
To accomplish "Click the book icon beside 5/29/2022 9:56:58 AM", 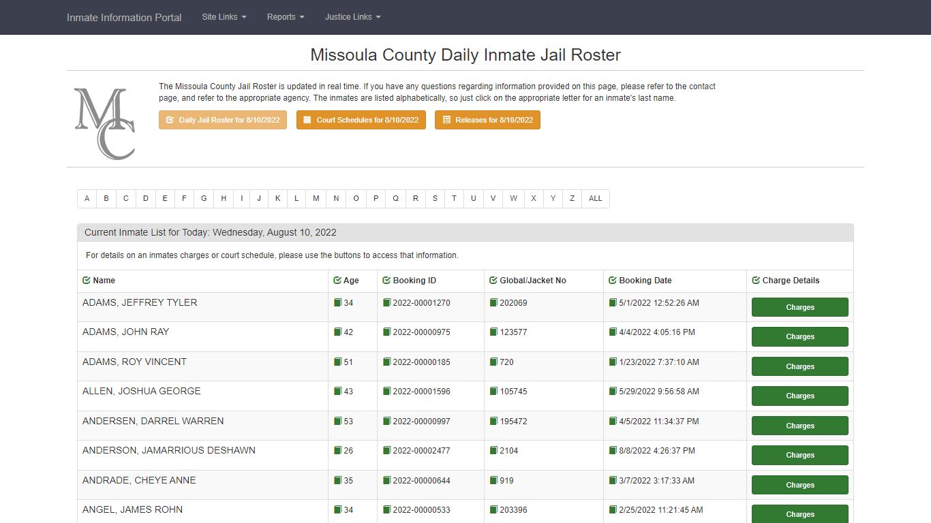I will tap(613, 391).
